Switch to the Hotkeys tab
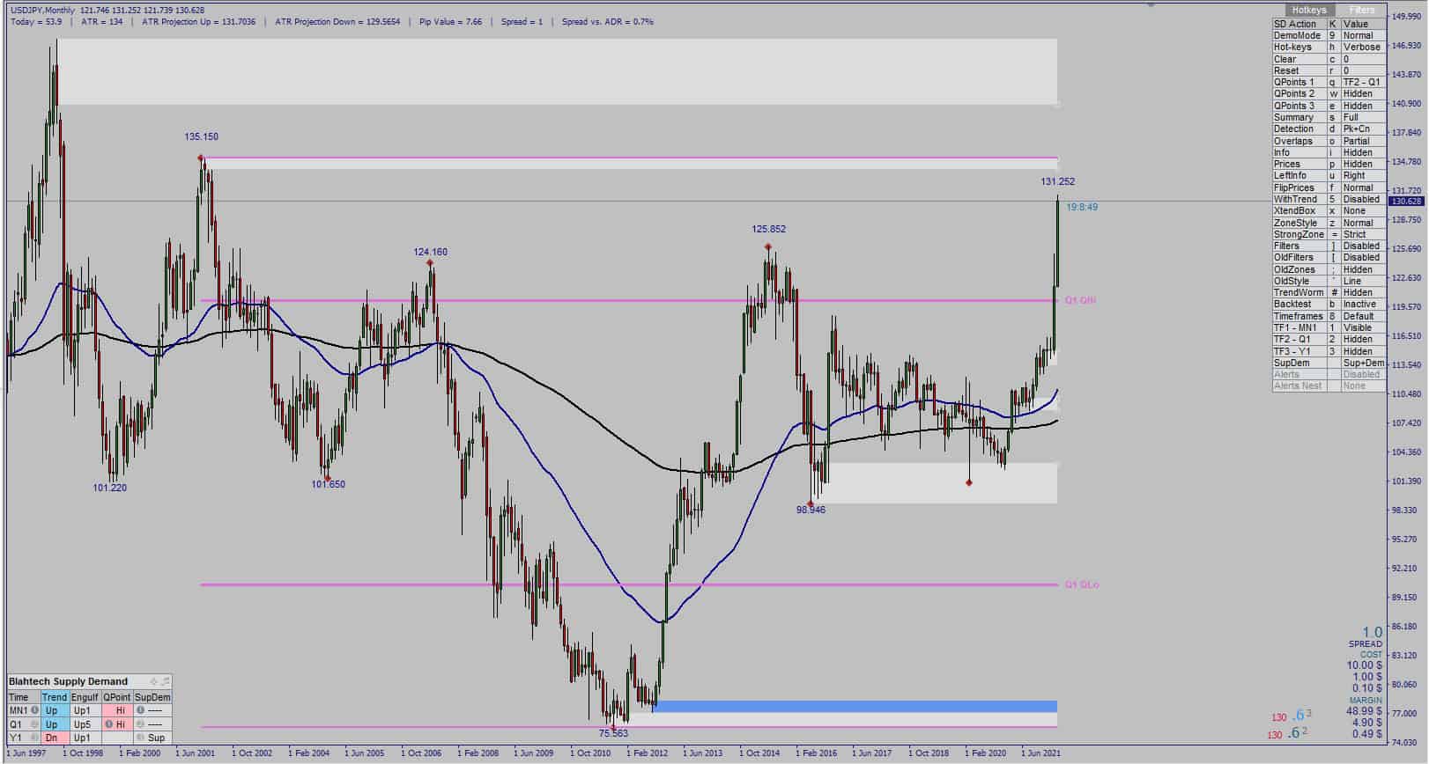The image size is (1429, 764). click(1309, 10)
